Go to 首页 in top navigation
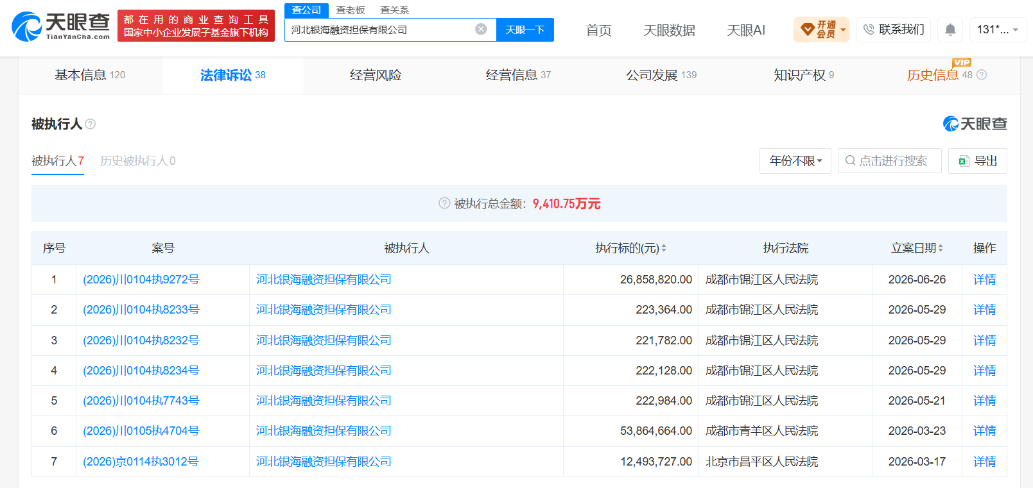The image size is (1033, 488). tap(598, 30)
